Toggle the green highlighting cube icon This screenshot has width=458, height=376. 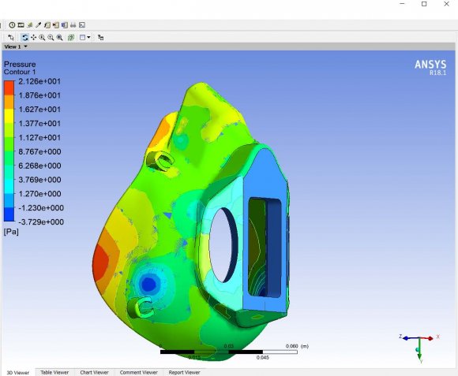tap(71, 37)
